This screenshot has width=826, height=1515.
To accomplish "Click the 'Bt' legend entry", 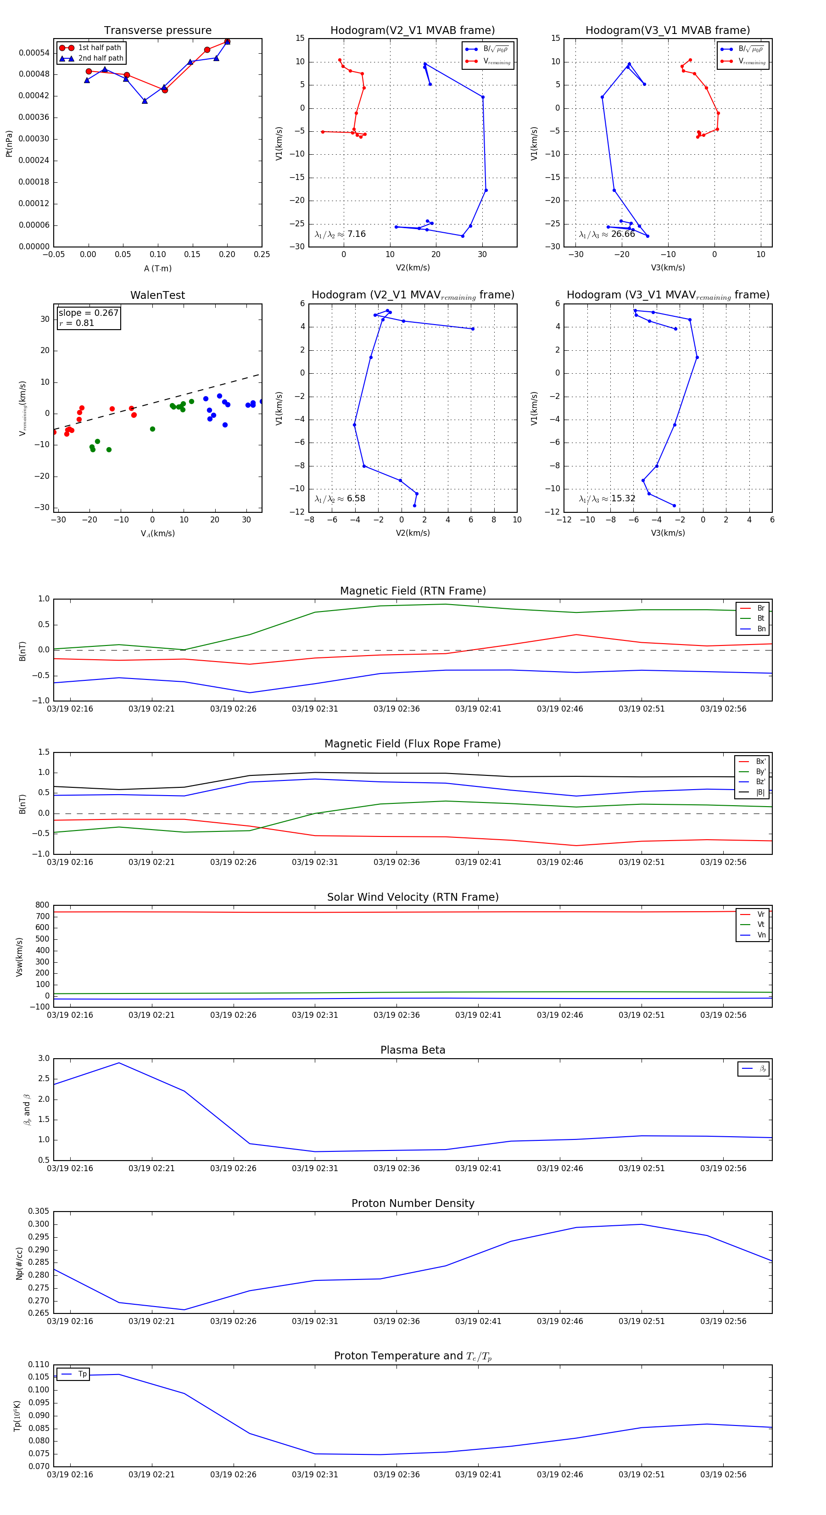I will pos(753,619).
